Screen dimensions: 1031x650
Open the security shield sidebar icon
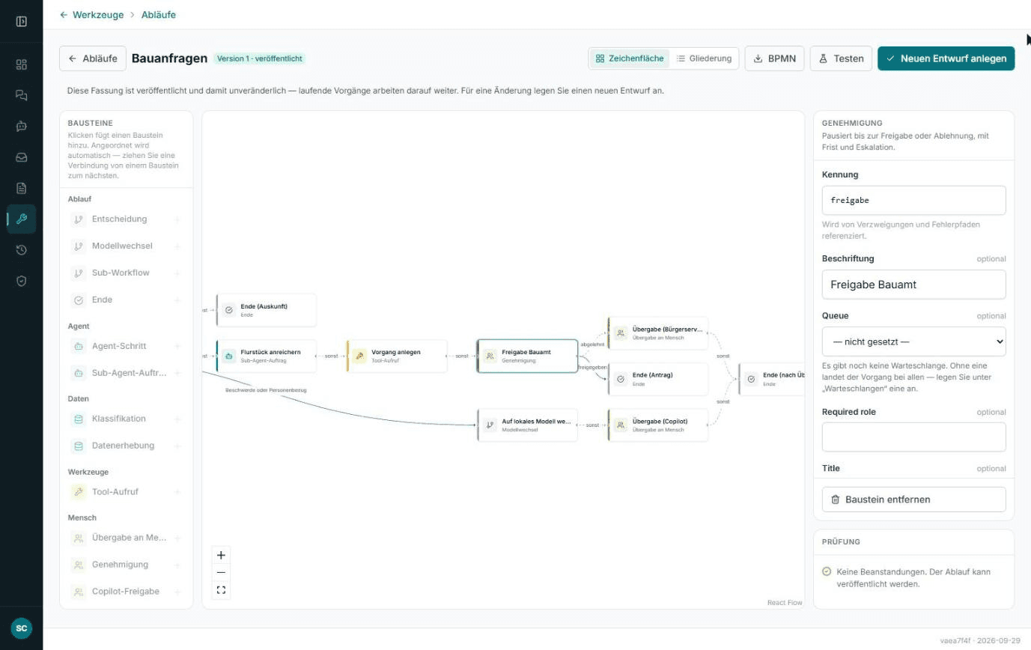point(21,281)
